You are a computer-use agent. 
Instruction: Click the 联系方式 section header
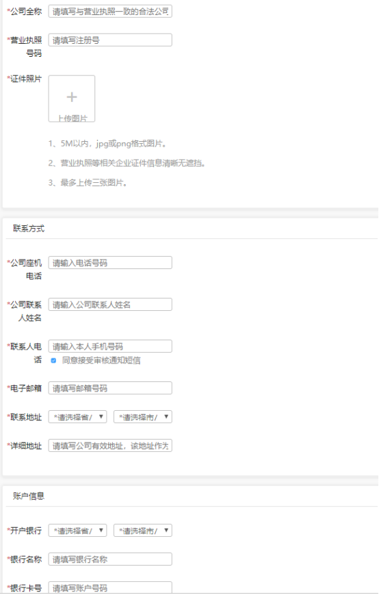(29, 229)
